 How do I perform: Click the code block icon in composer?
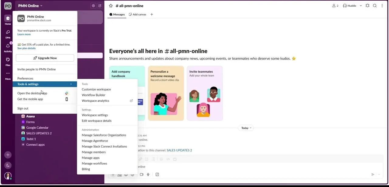(175, 159)
